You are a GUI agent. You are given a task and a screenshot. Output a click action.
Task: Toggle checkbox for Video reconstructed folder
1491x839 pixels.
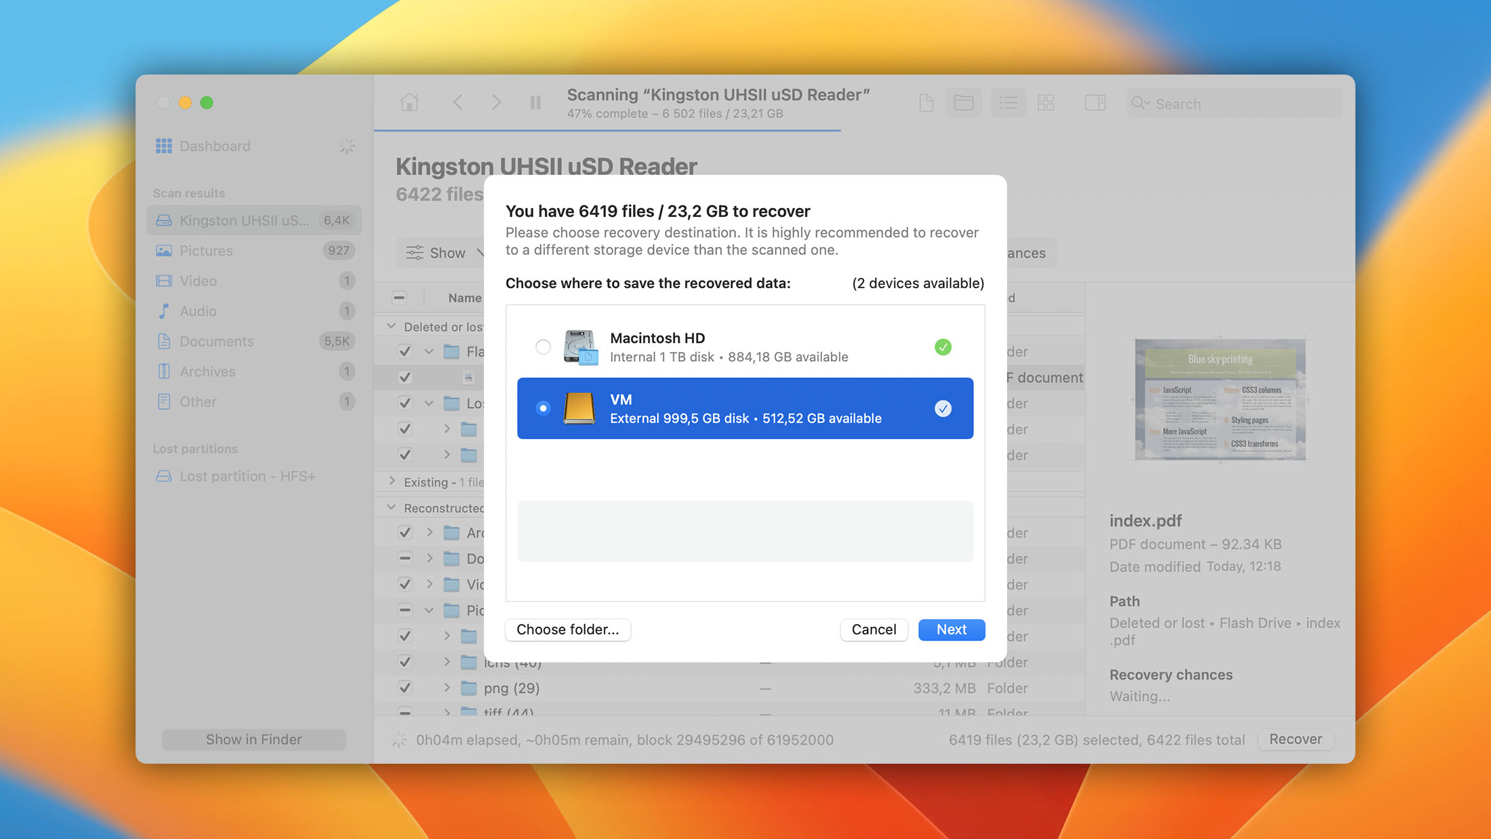pos(405,584)
